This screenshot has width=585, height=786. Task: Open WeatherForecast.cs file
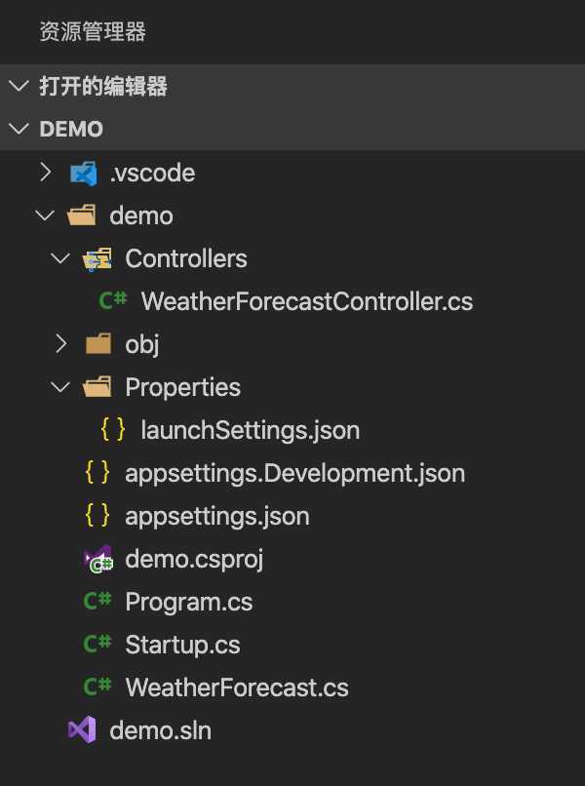pyautogui.click(x=237, y=688)
